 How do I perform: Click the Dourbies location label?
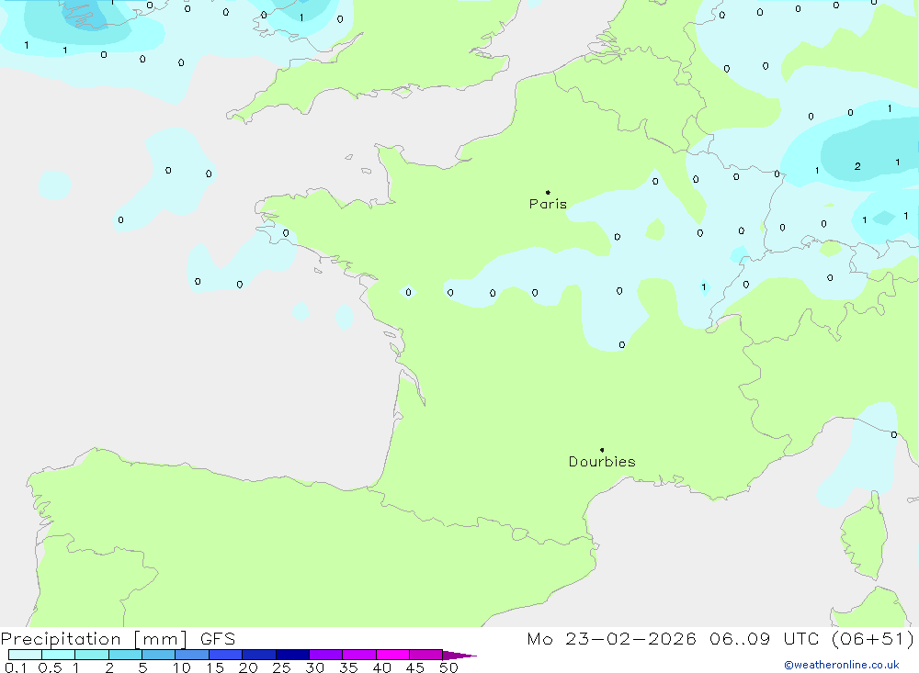pyautogui.click(x=602, y=462)
